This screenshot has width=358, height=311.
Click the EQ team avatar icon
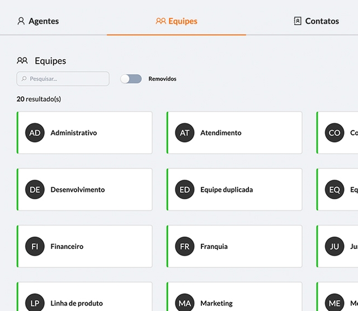[x=335, y=190]
